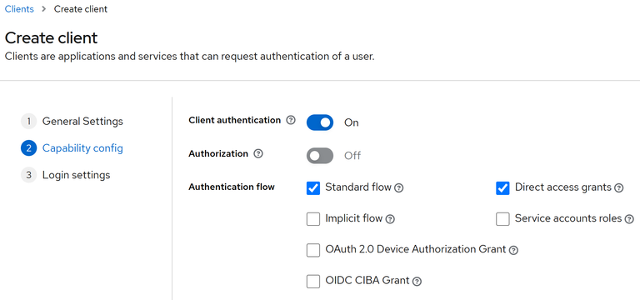
Task: Uncheck the Standard flow checkbox
Action: click(313, 188)
